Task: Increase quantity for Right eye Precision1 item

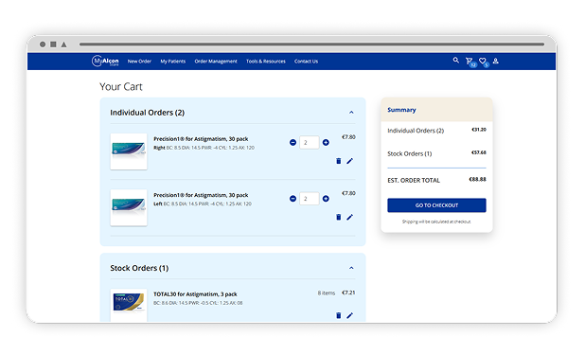Action: (x=326, y=142)
